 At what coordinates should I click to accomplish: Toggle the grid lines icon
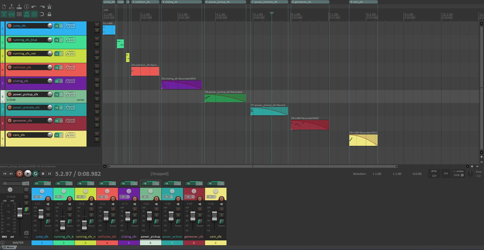pyautogui.click(x=34, y=14)
